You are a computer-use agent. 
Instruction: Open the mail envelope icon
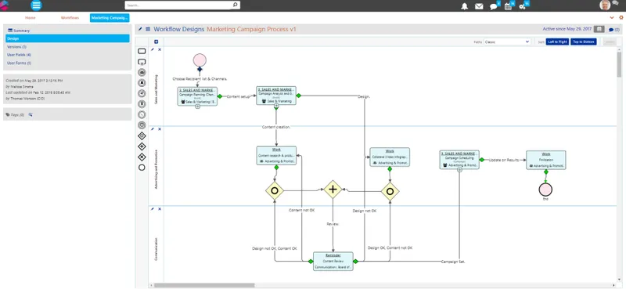pos(479,6)
